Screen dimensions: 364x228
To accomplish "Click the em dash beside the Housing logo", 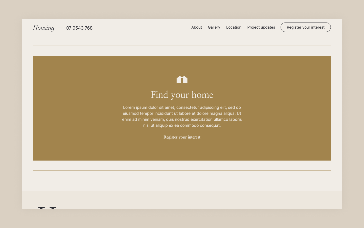I will (x=60, y=28).
